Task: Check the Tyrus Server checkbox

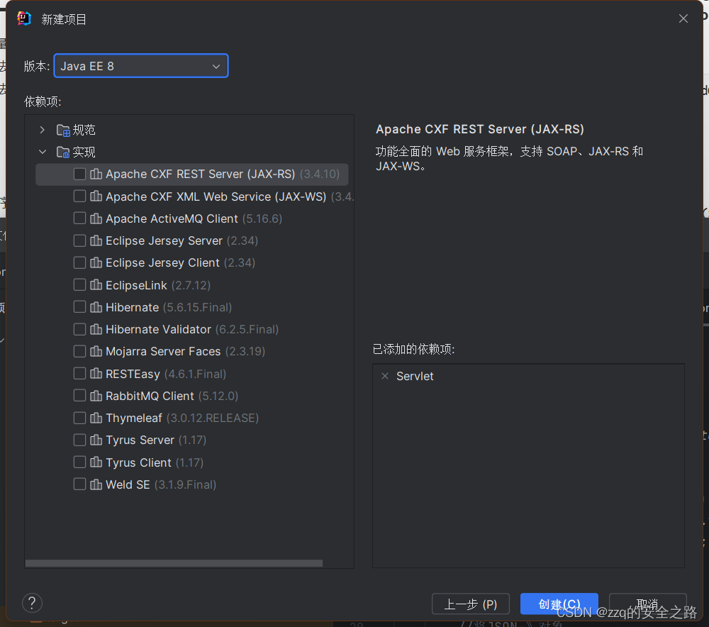Action: click(79, 440)
